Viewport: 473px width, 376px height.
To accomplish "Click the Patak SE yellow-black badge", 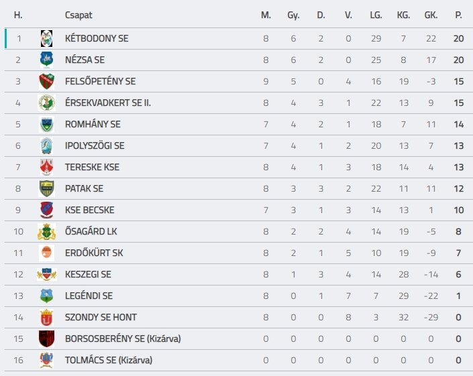I will 47,188.
